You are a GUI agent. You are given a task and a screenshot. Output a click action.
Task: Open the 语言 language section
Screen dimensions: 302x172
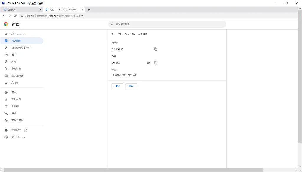[x=14, y=92]
